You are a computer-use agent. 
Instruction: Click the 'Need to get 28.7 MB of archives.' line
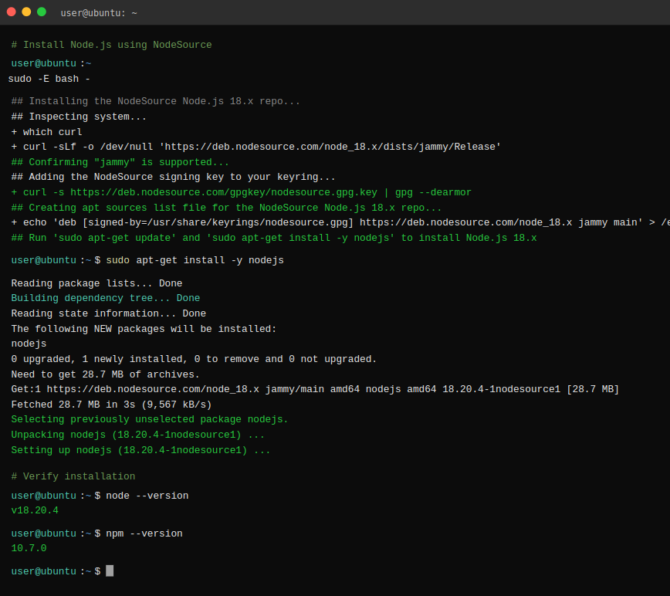coord(105,374)
